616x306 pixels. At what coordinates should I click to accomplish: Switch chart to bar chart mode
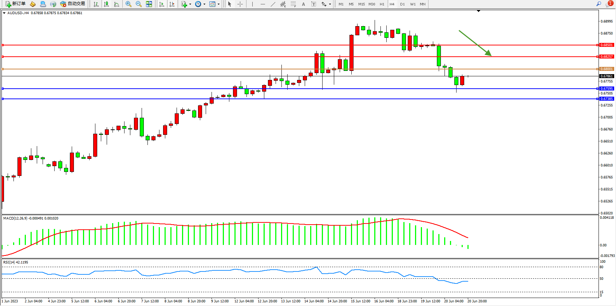click(96, 4)
